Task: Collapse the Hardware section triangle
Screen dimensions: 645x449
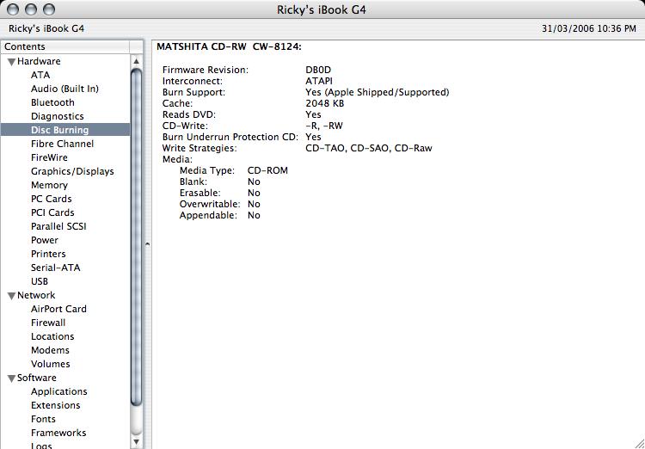Action: 12,62
